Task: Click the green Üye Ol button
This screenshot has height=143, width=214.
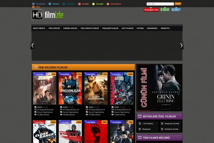Action: (165, 10)
